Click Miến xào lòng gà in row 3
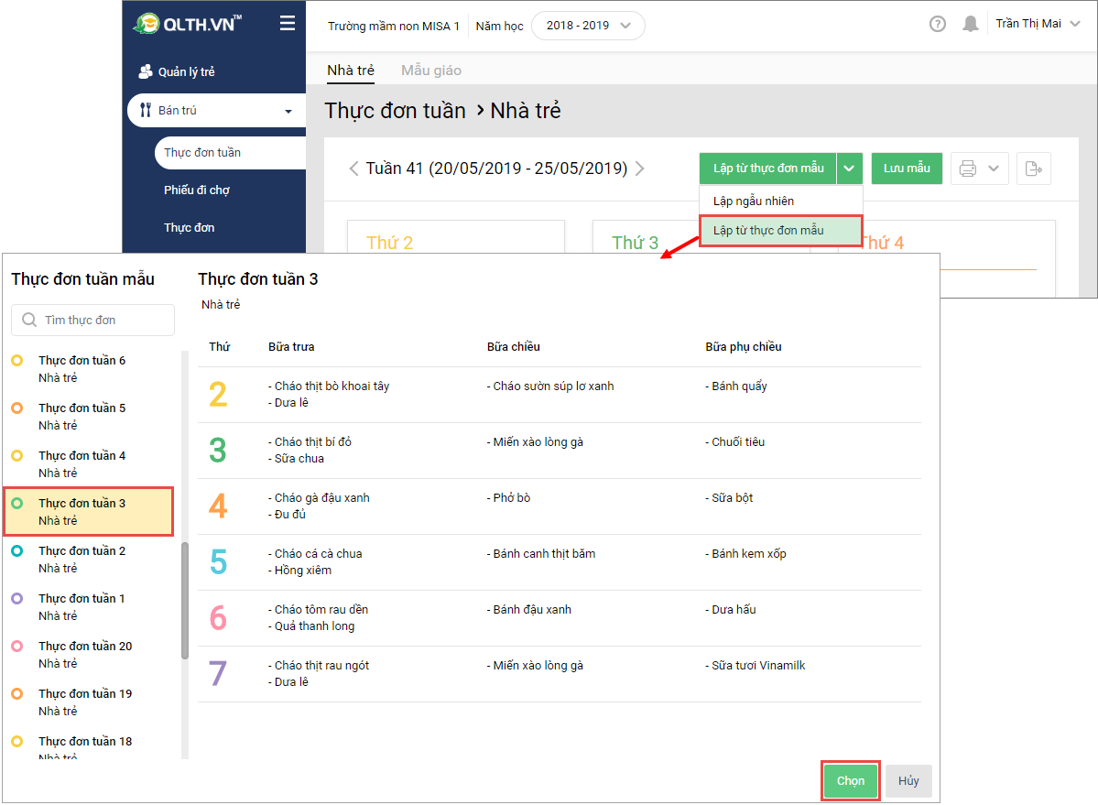This screenshot has width=1098, height=805. click(535, 442)
